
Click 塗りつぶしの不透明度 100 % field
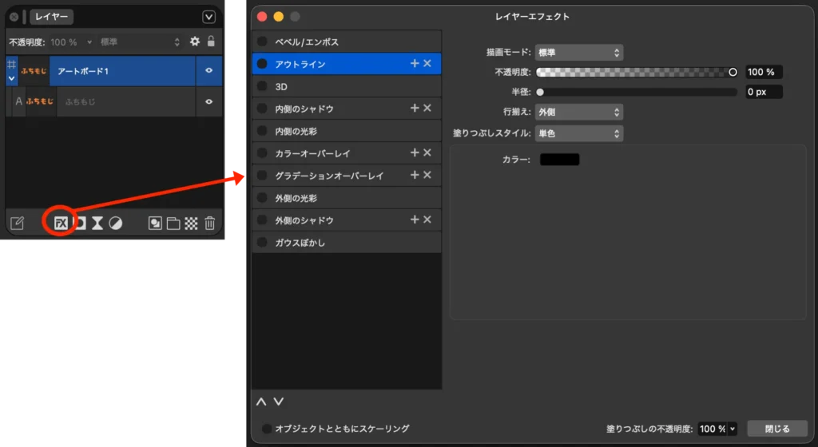point(713,429)
